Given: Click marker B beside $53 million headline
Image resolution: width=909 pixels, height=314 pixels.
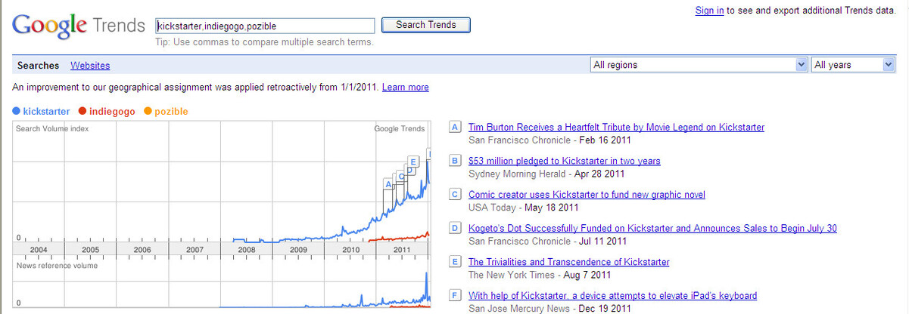Looking at the screenshot, I should click(455, 161).
